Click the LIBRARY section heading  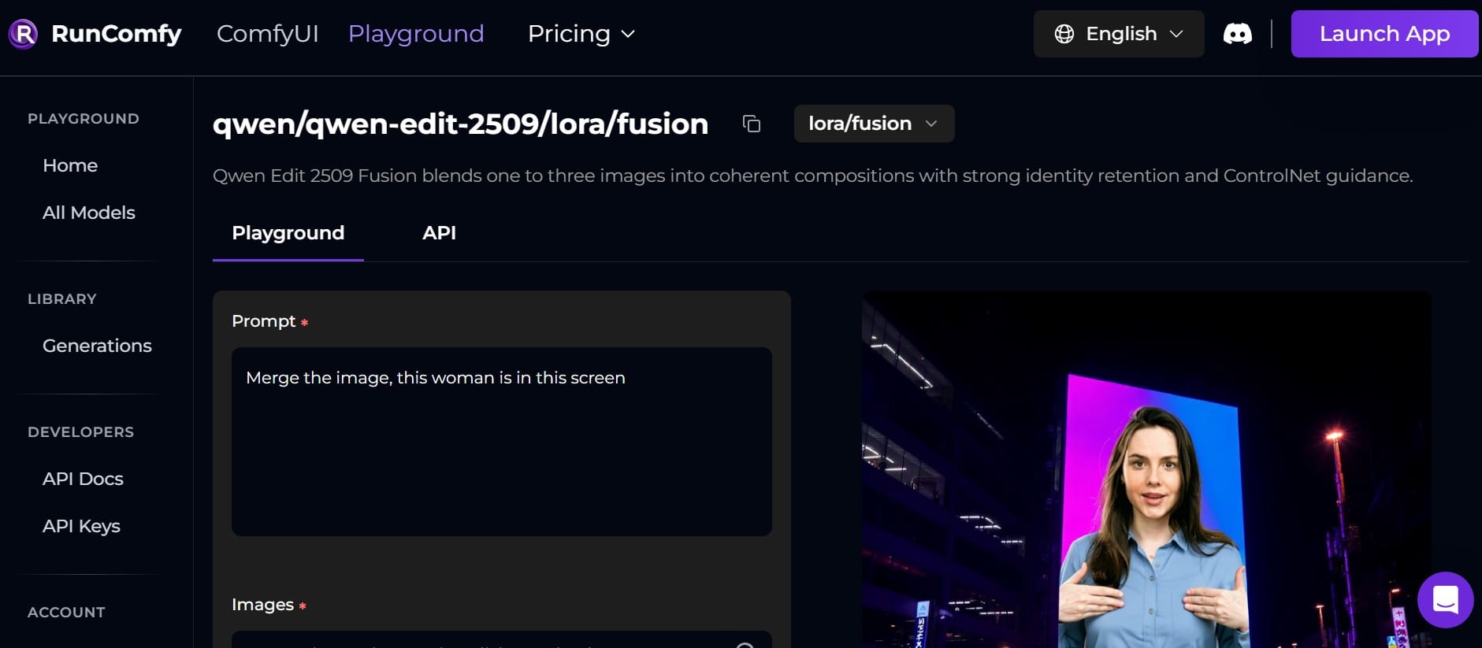[x=62, y=299]
